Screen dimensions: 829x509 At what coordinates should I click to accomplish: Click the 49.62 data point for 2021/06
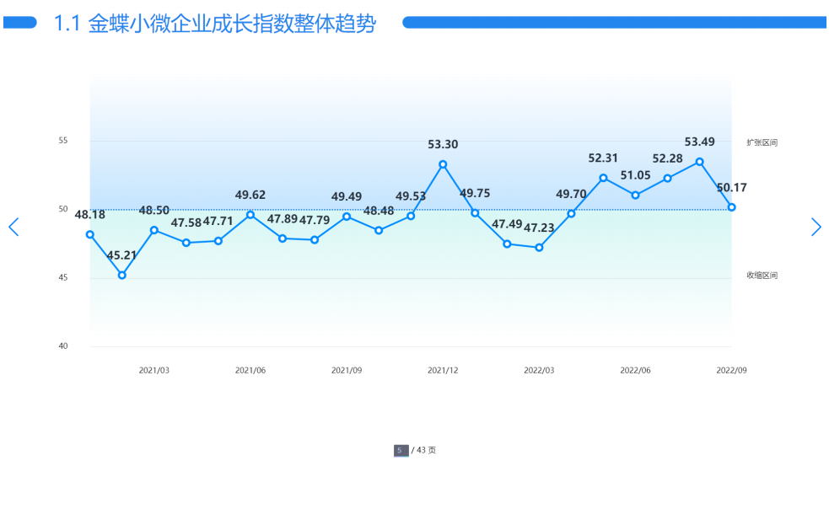[x=250, y=215]
